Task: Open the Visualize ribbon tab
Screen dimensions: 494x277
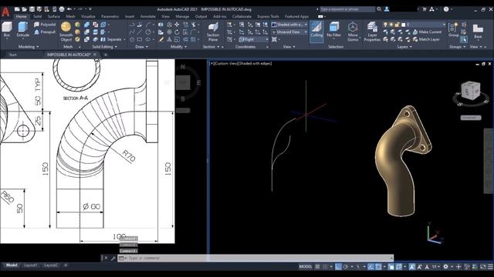Action: point(88,16)
